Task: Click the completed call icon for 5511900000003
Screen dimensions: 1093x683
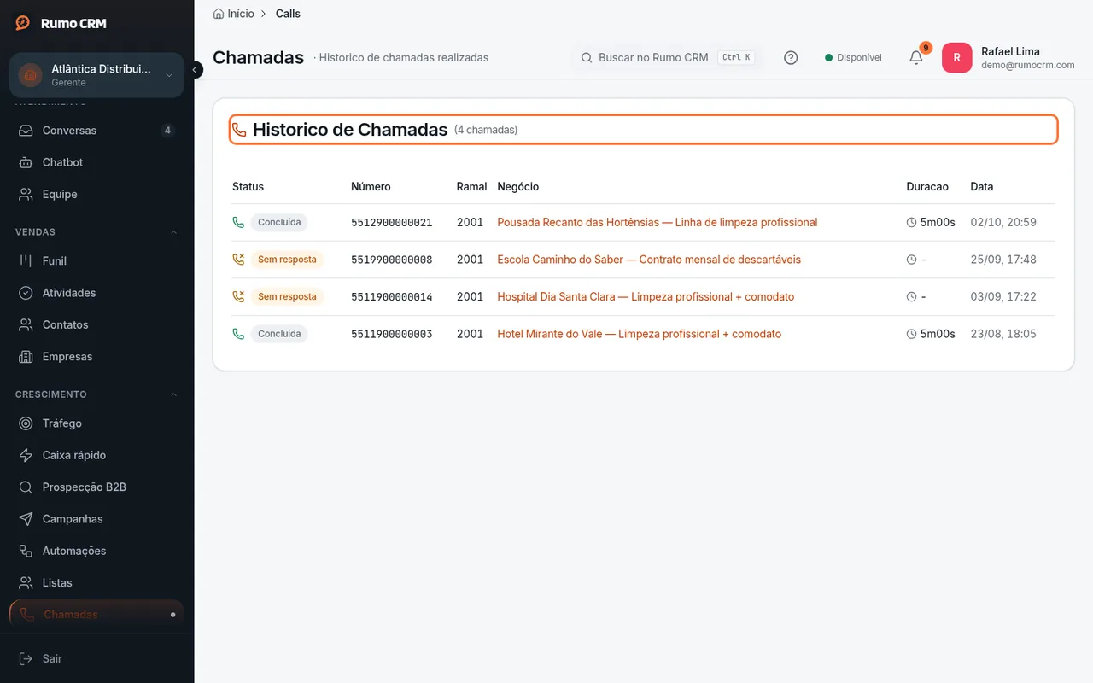Action: click(238, 334)
